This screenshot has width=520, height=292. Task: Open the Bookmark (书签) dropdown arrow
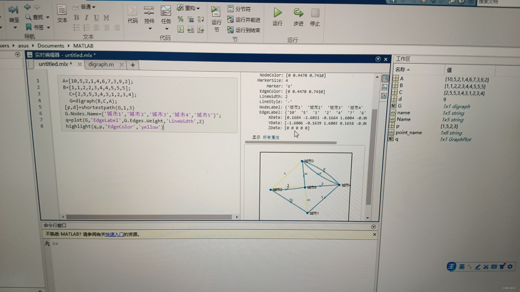point(48,27)
